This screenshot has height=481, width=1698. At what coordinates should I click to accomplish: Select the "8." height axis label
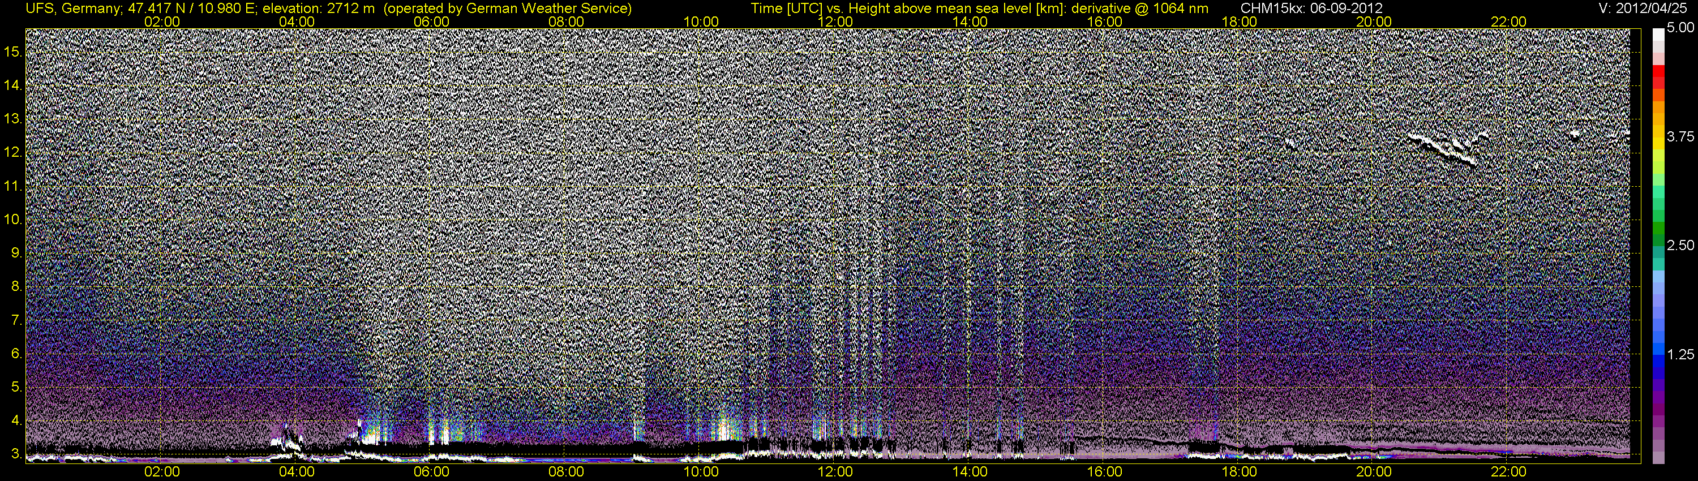click(16, 287)
